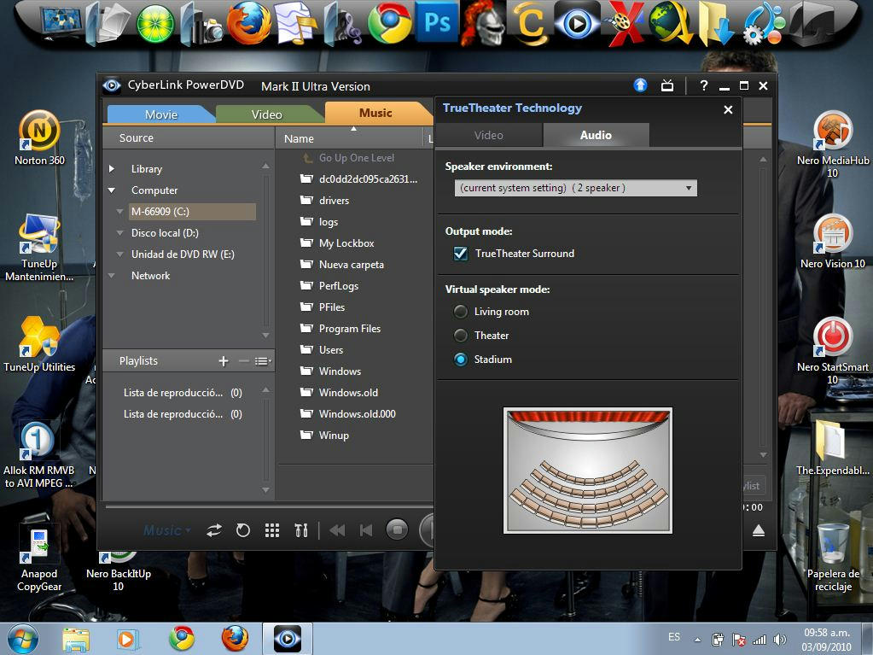Select the Users folder
Viewport: 873px width, 655px height.
pos(331,350)
